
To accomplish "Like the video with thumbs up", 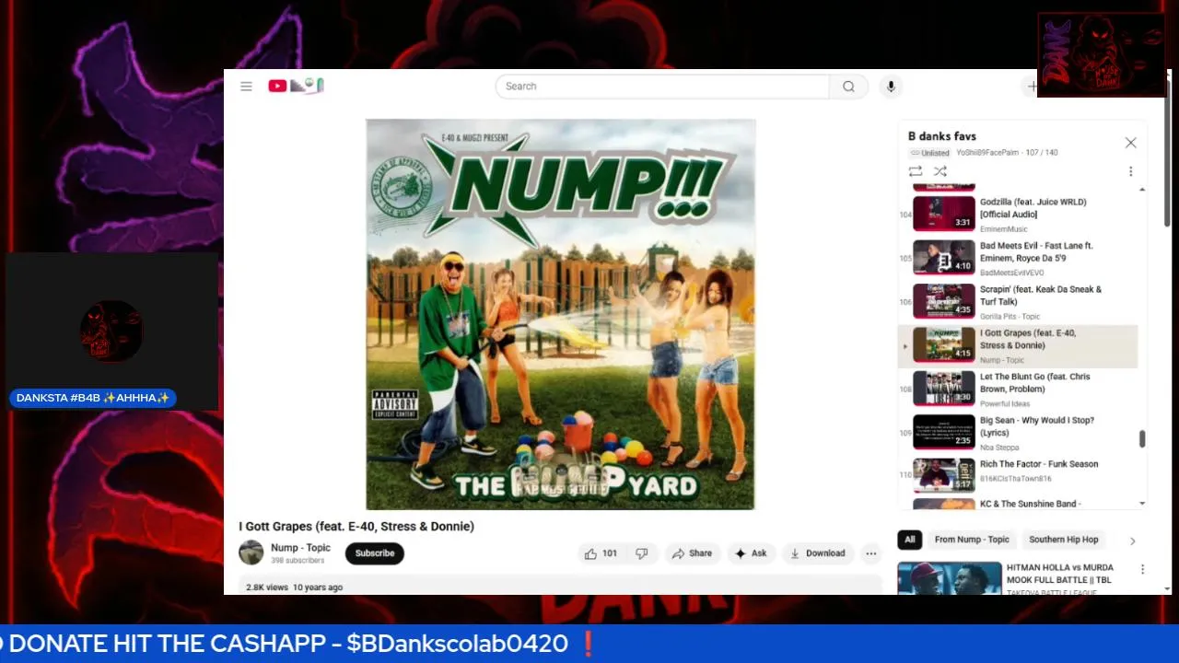I will (600, 553).
